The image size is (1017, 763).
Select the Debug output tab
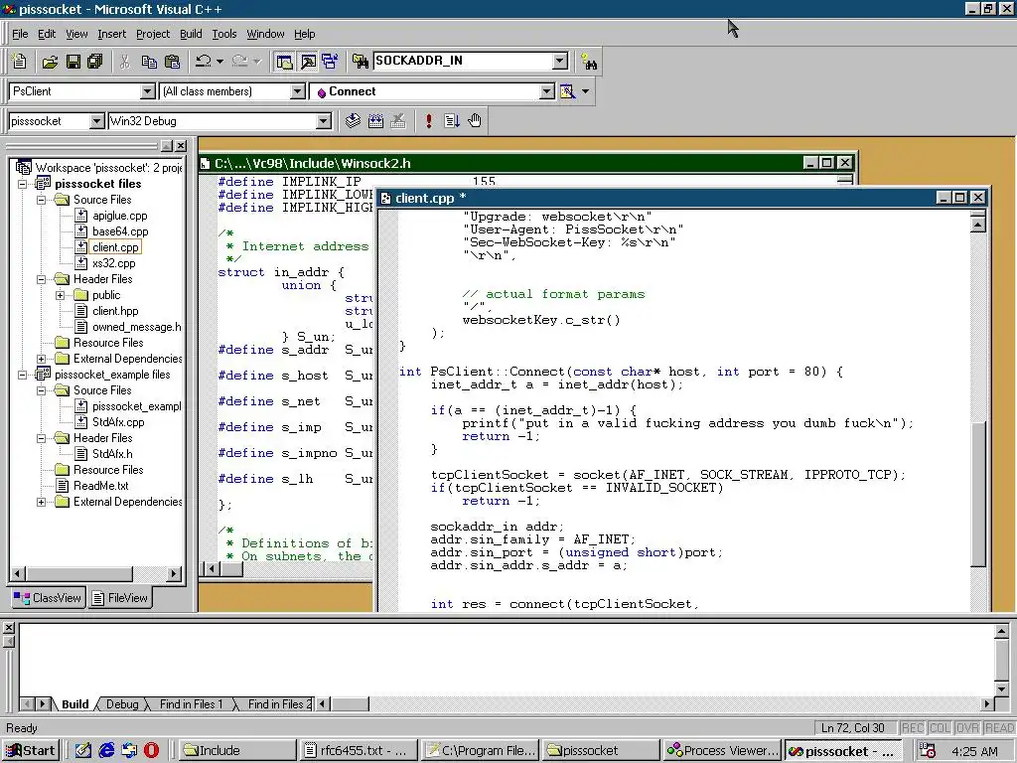[x=122, y=704]
